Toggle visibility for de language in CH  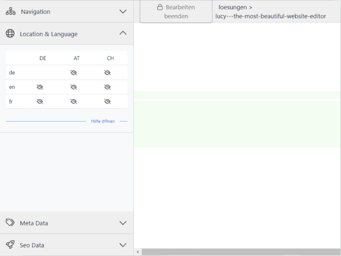[x=107, y=72]
